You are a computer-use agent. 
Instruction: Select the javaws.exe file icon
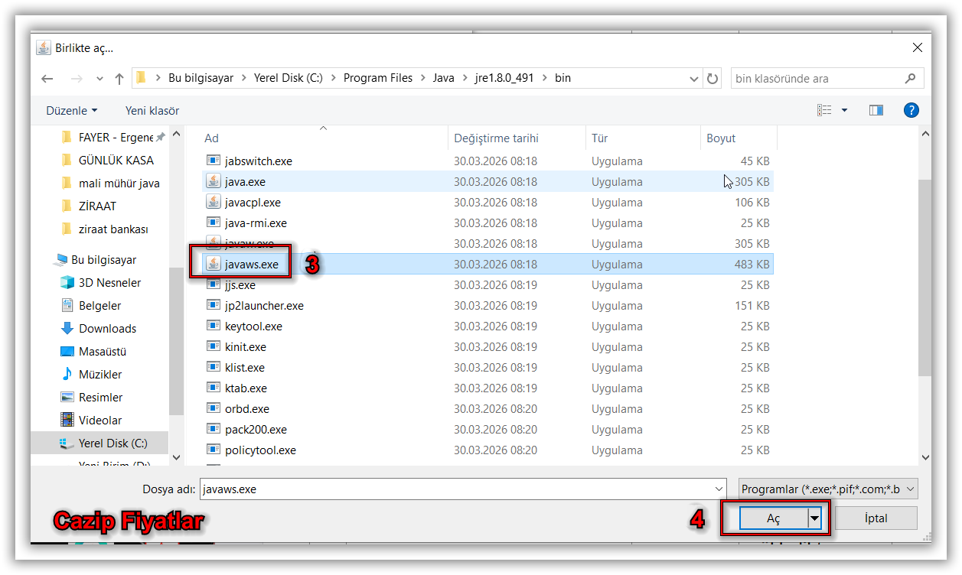point(213,264)
